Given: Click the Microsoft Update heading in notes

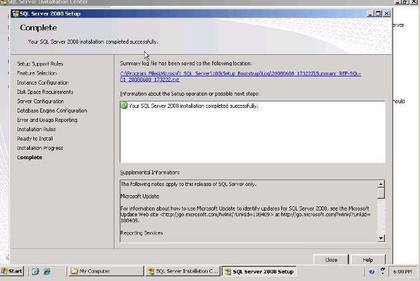Looking at the screenshot, I should pyautogui.click(x=139, y=196).
